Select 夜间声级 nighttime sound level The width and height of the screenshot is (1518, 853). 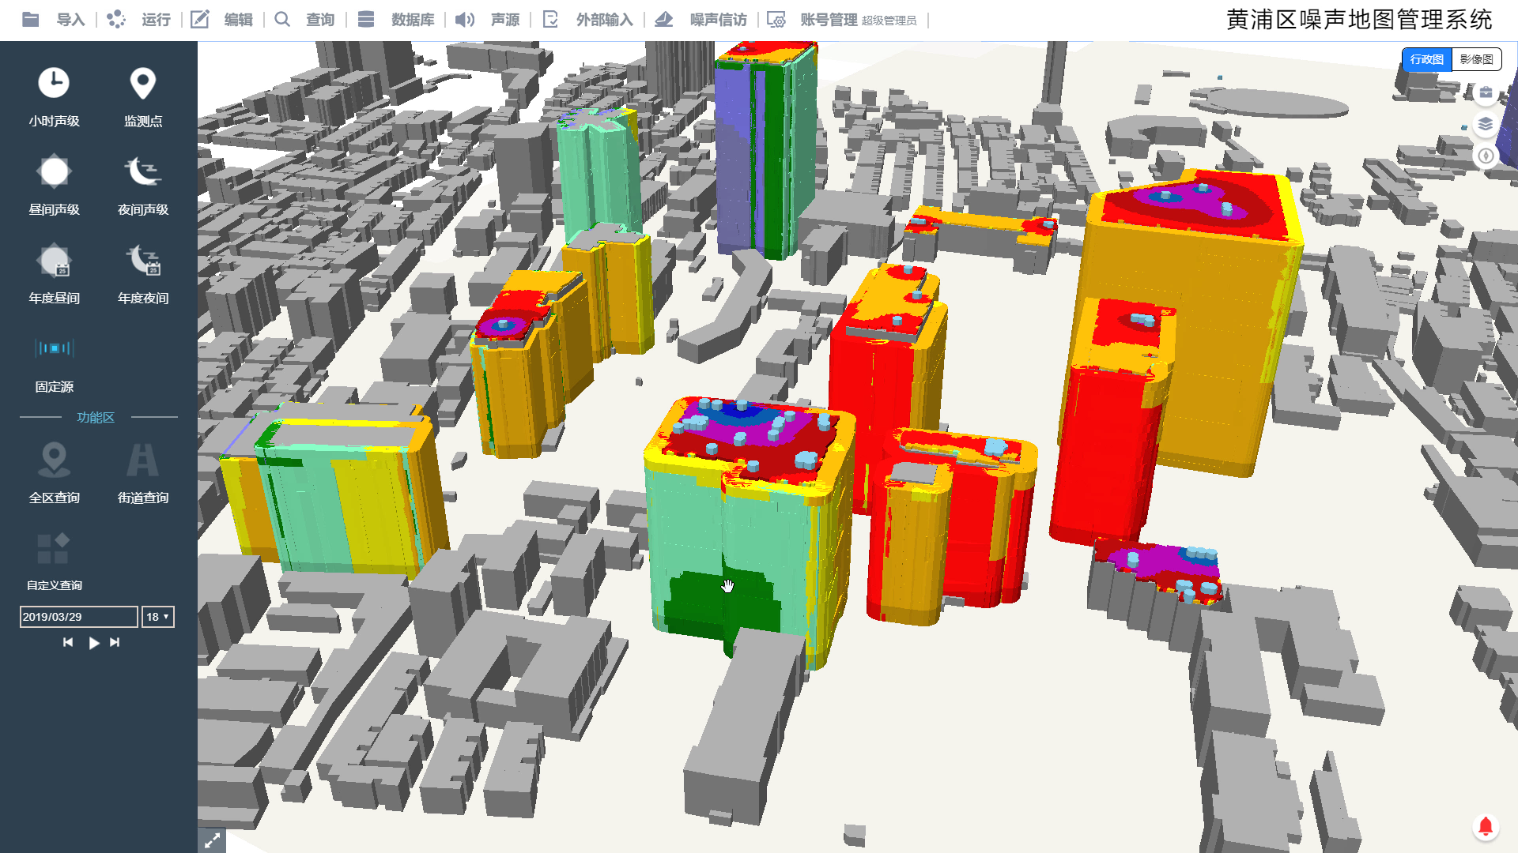(143, 186)
